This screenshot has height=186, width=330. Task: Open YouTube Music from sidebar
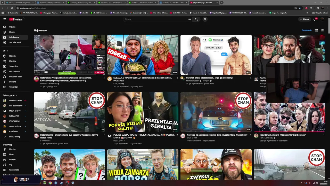[15, 42]
